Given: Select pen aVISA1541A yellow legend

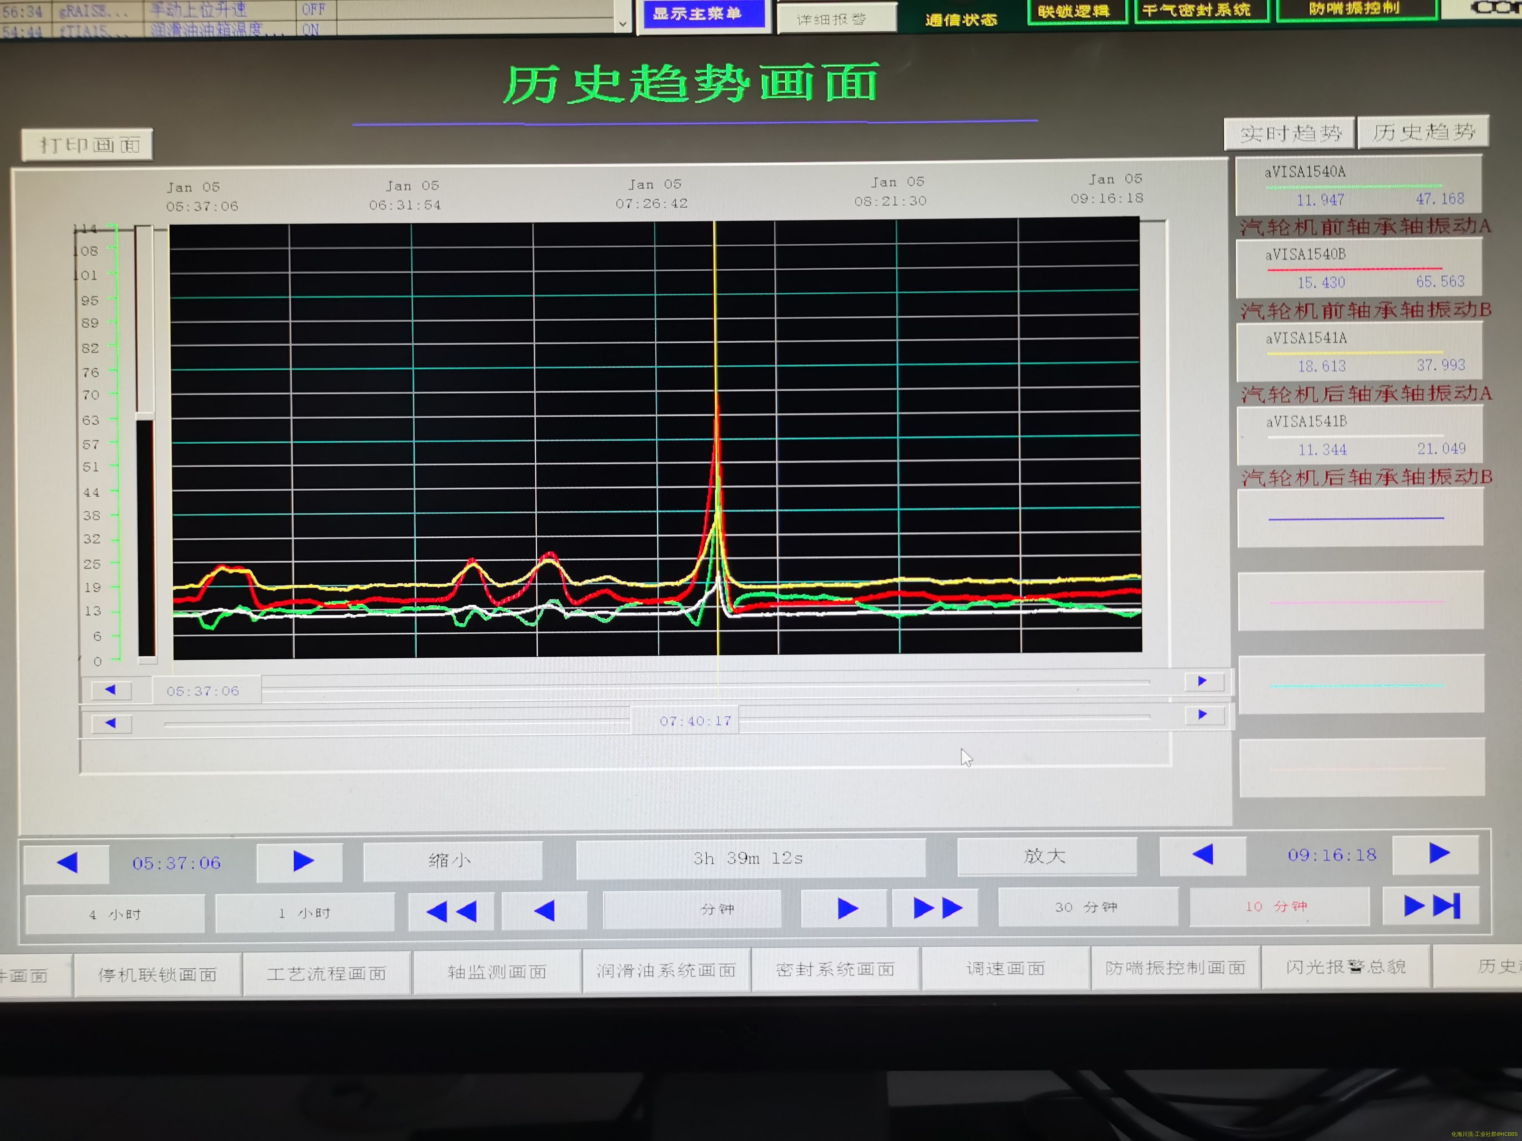Looking at the screenshot, I should pyautogui.click(x=1360, y=352).
